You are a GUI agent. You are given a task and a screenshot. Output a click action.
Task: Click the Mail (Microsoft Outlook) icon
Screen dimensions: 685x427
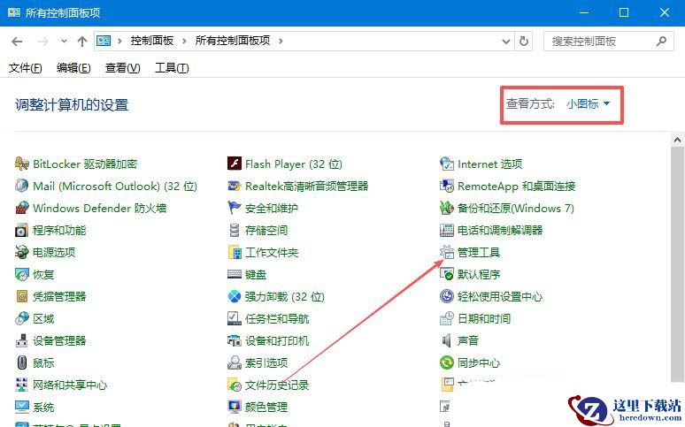pyautogui.click(x=21, y=186)
